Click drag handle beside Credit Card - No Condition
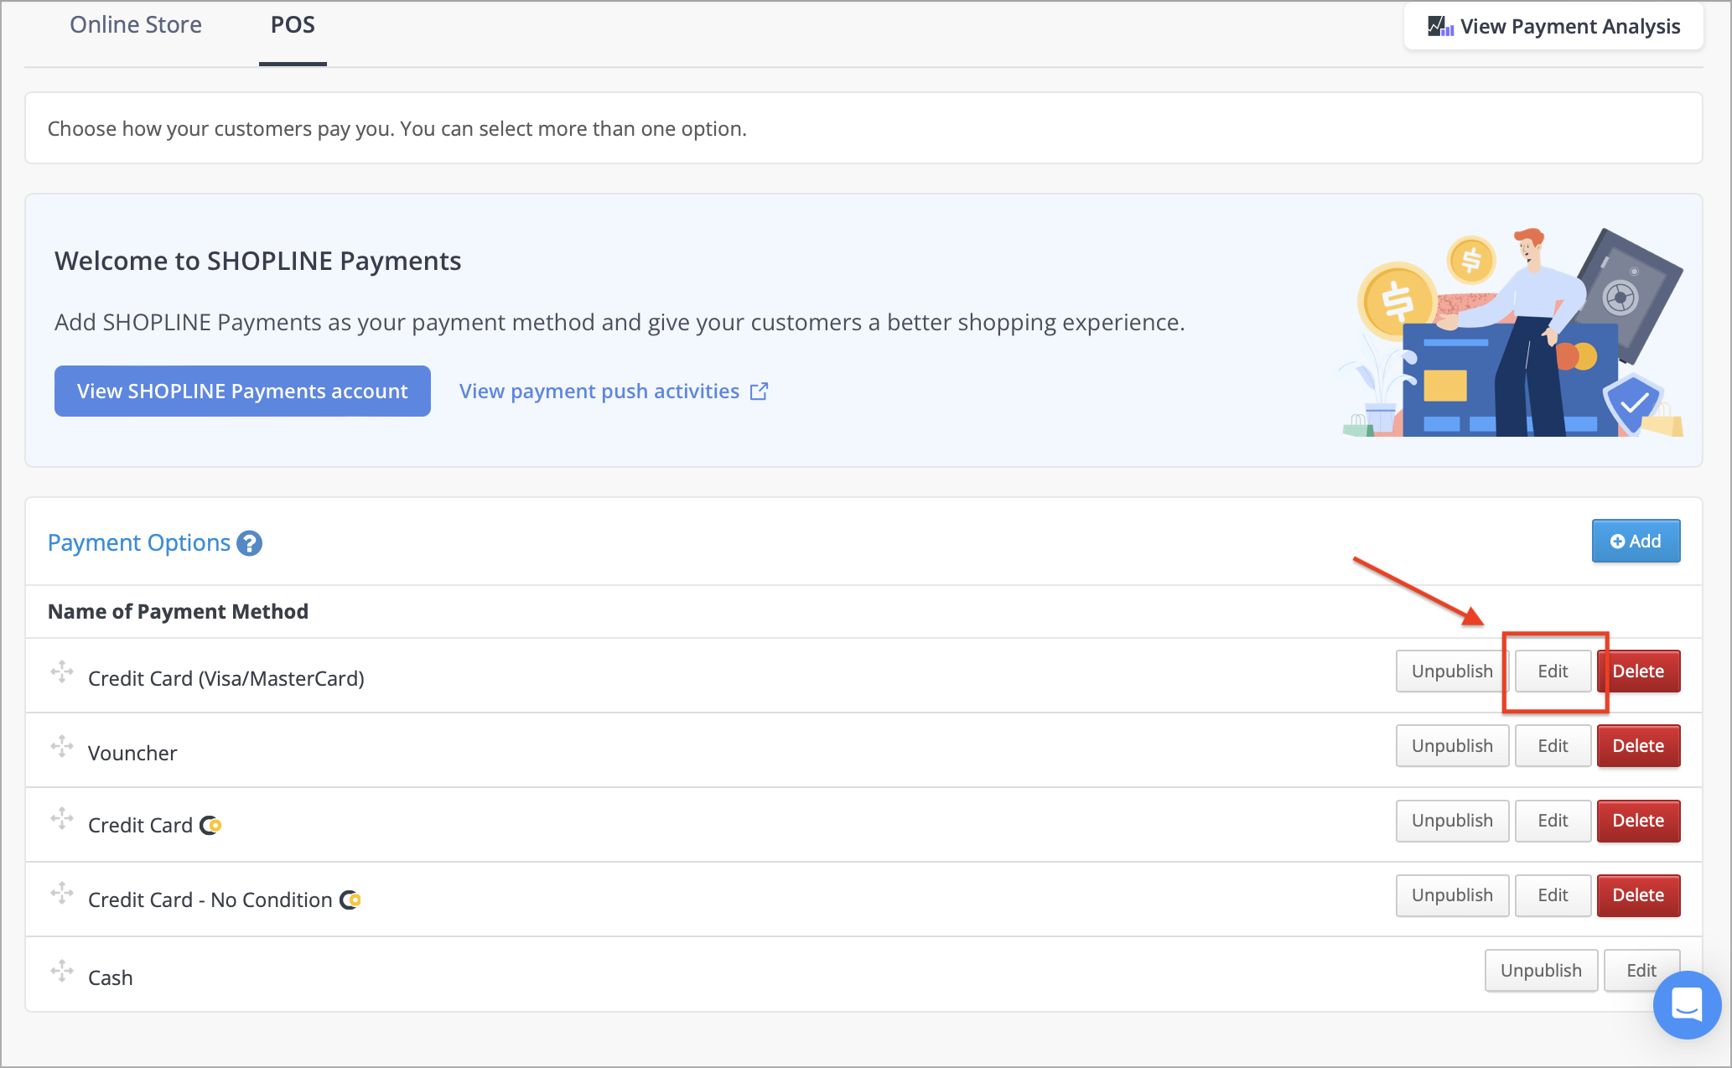1732x1068 pixels. click(62, 893)
